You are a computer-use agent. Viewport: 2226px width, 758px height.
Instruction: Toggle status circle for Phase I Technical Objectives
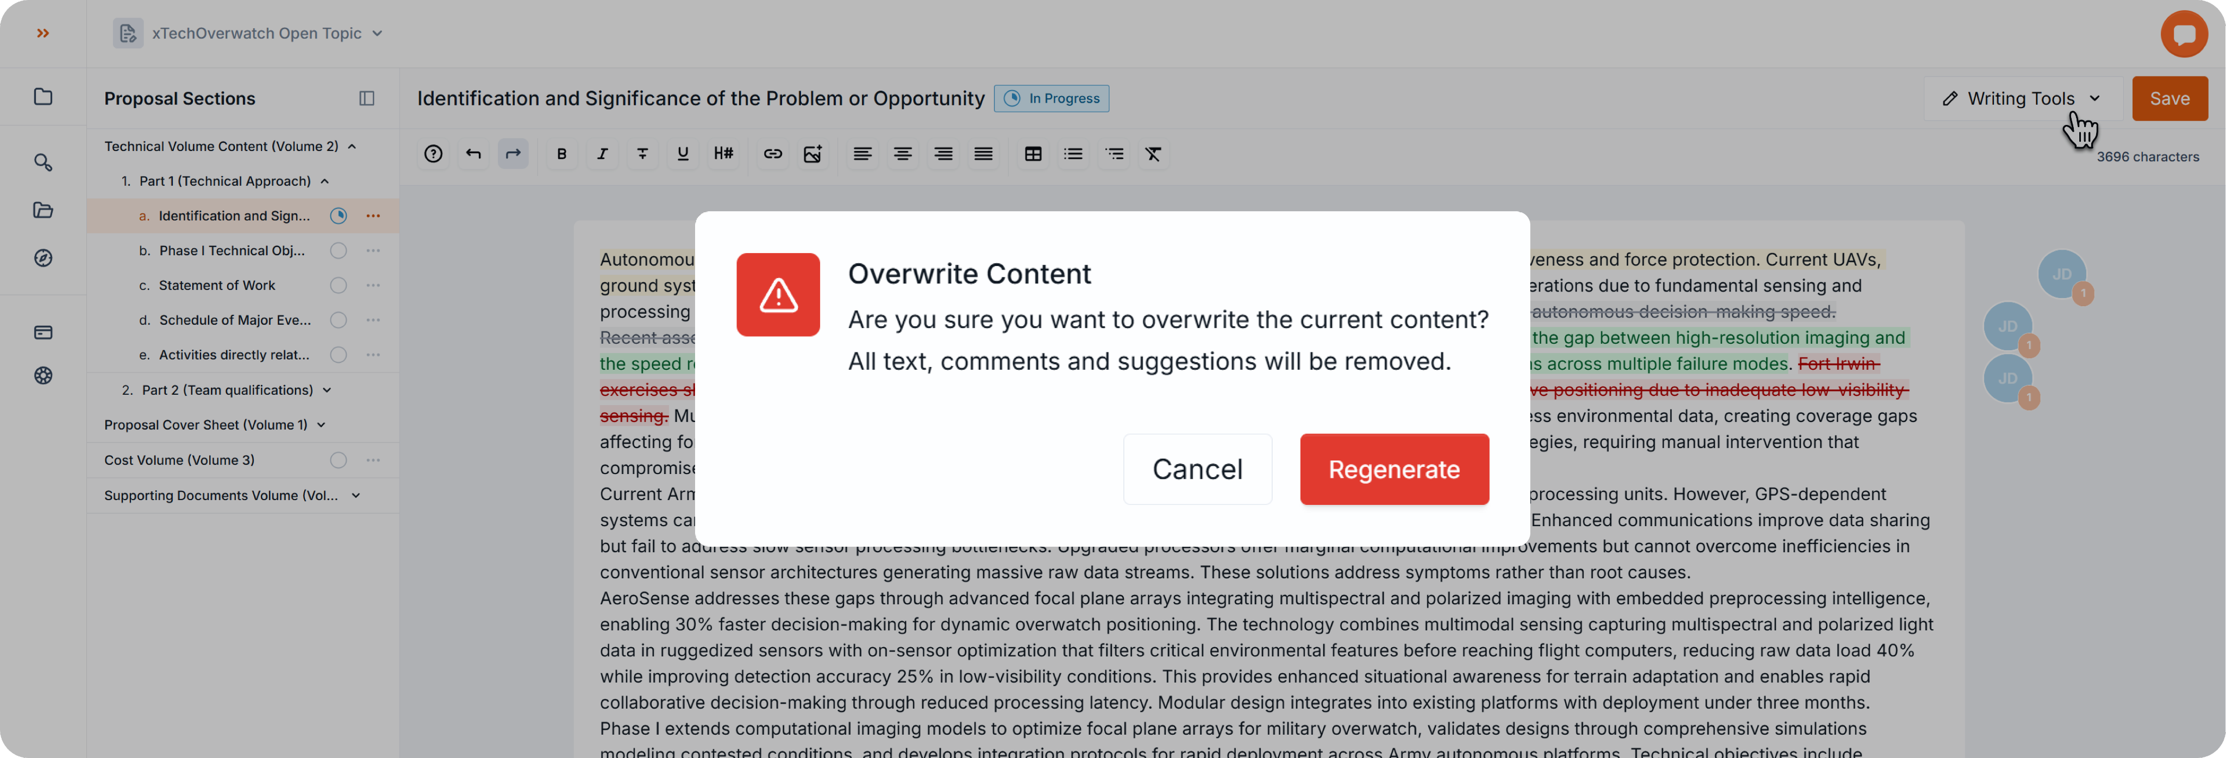tap(339, 250)
